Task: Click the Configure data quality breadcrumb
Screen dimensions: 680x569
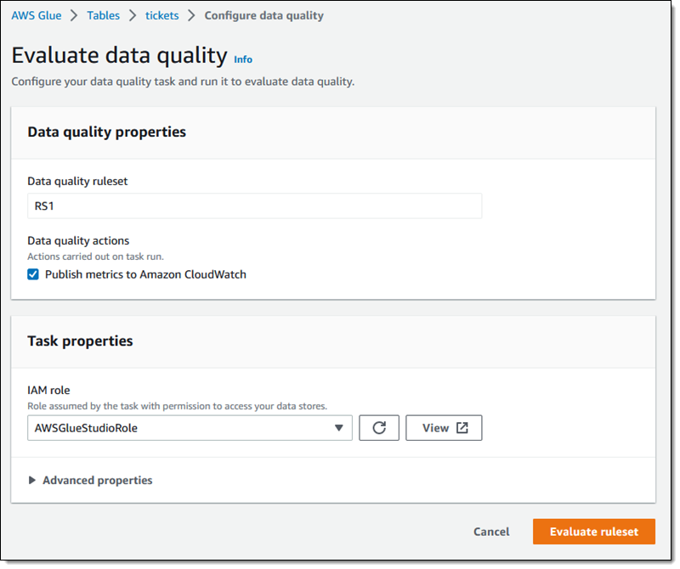Action: point(263,15)
